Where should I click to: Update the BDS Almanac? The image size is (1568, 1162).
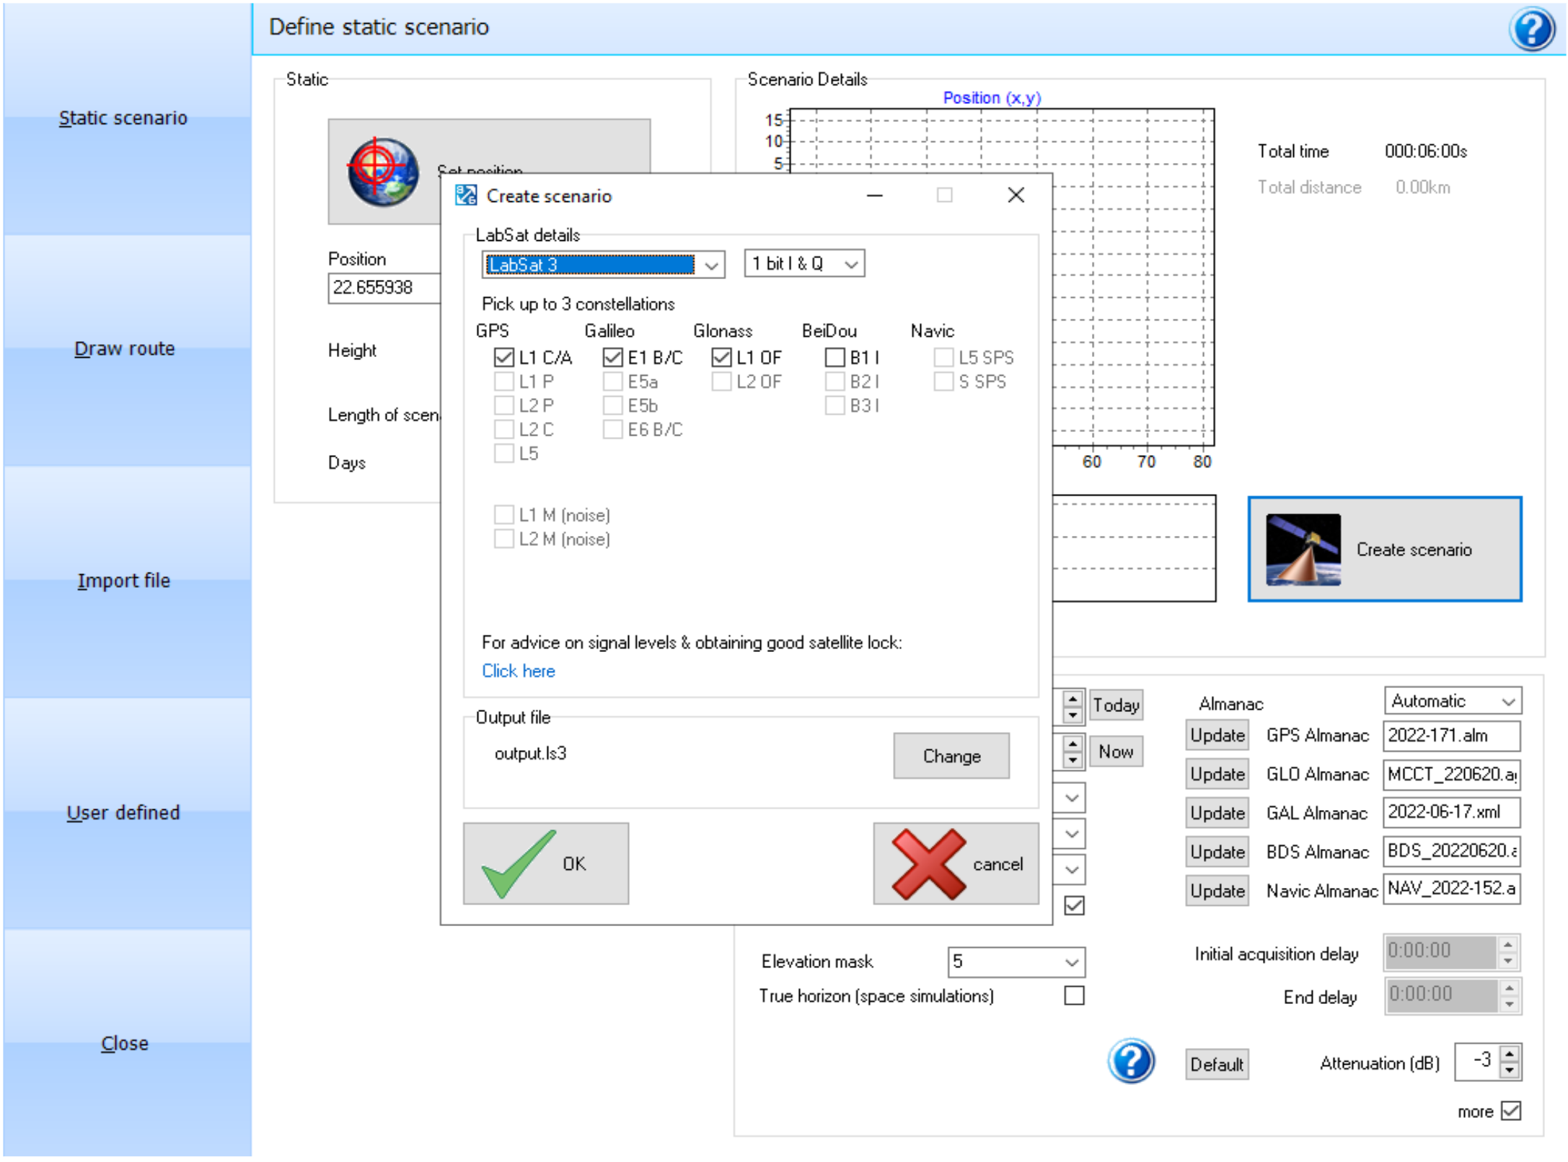click(1217, 852)
